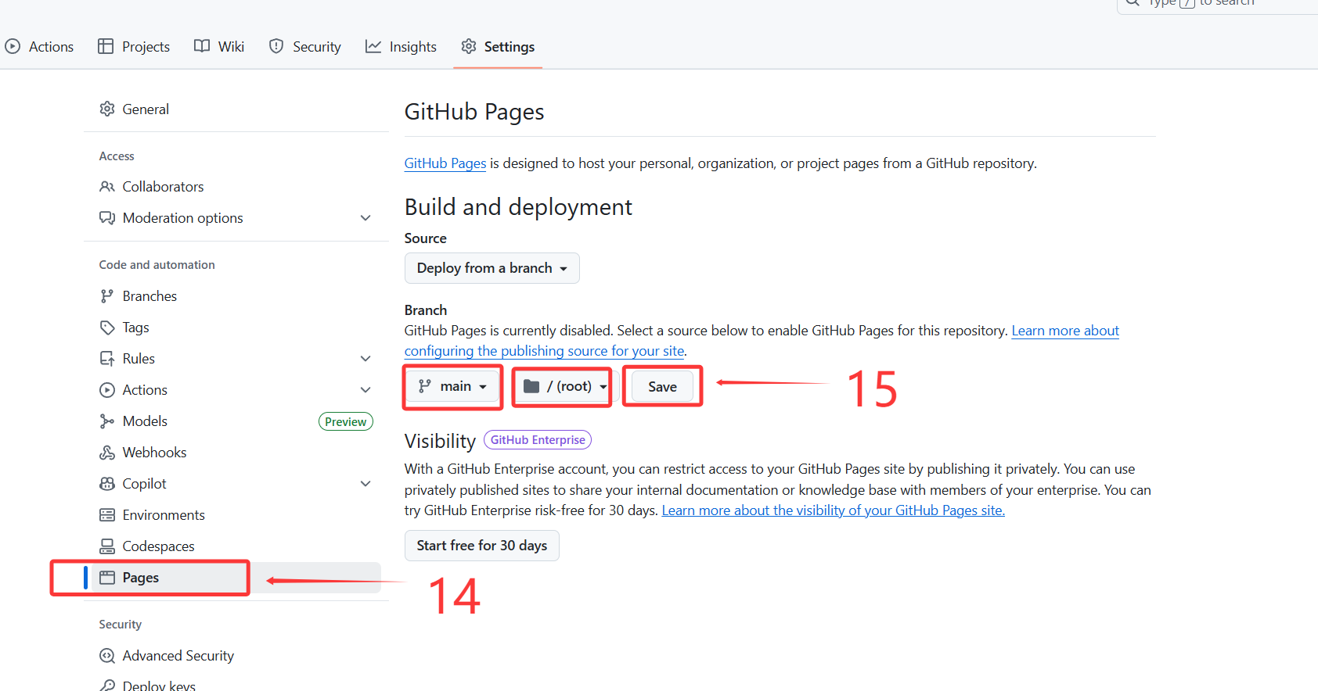Click the Webhooks icon
This screenshot has width=1318, height=691.
coord(107,453)
